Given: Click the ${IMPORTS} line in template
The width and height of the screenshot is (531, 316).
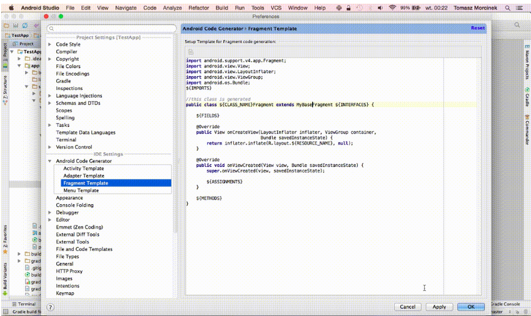Looking at the screenshot, I should pyautogui.click(x=199, y=88).
